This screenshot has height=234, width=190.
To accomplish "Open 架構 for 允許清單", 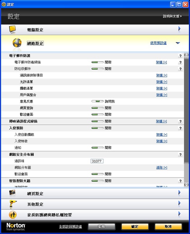I will coord(162,82).
